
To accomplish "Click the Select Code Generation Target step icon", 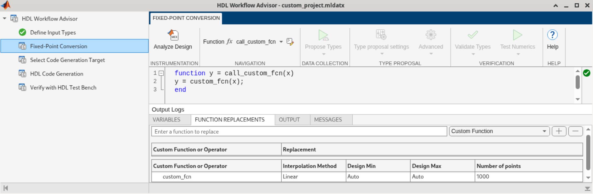I will pyautogui.click(x=23, y=60).
